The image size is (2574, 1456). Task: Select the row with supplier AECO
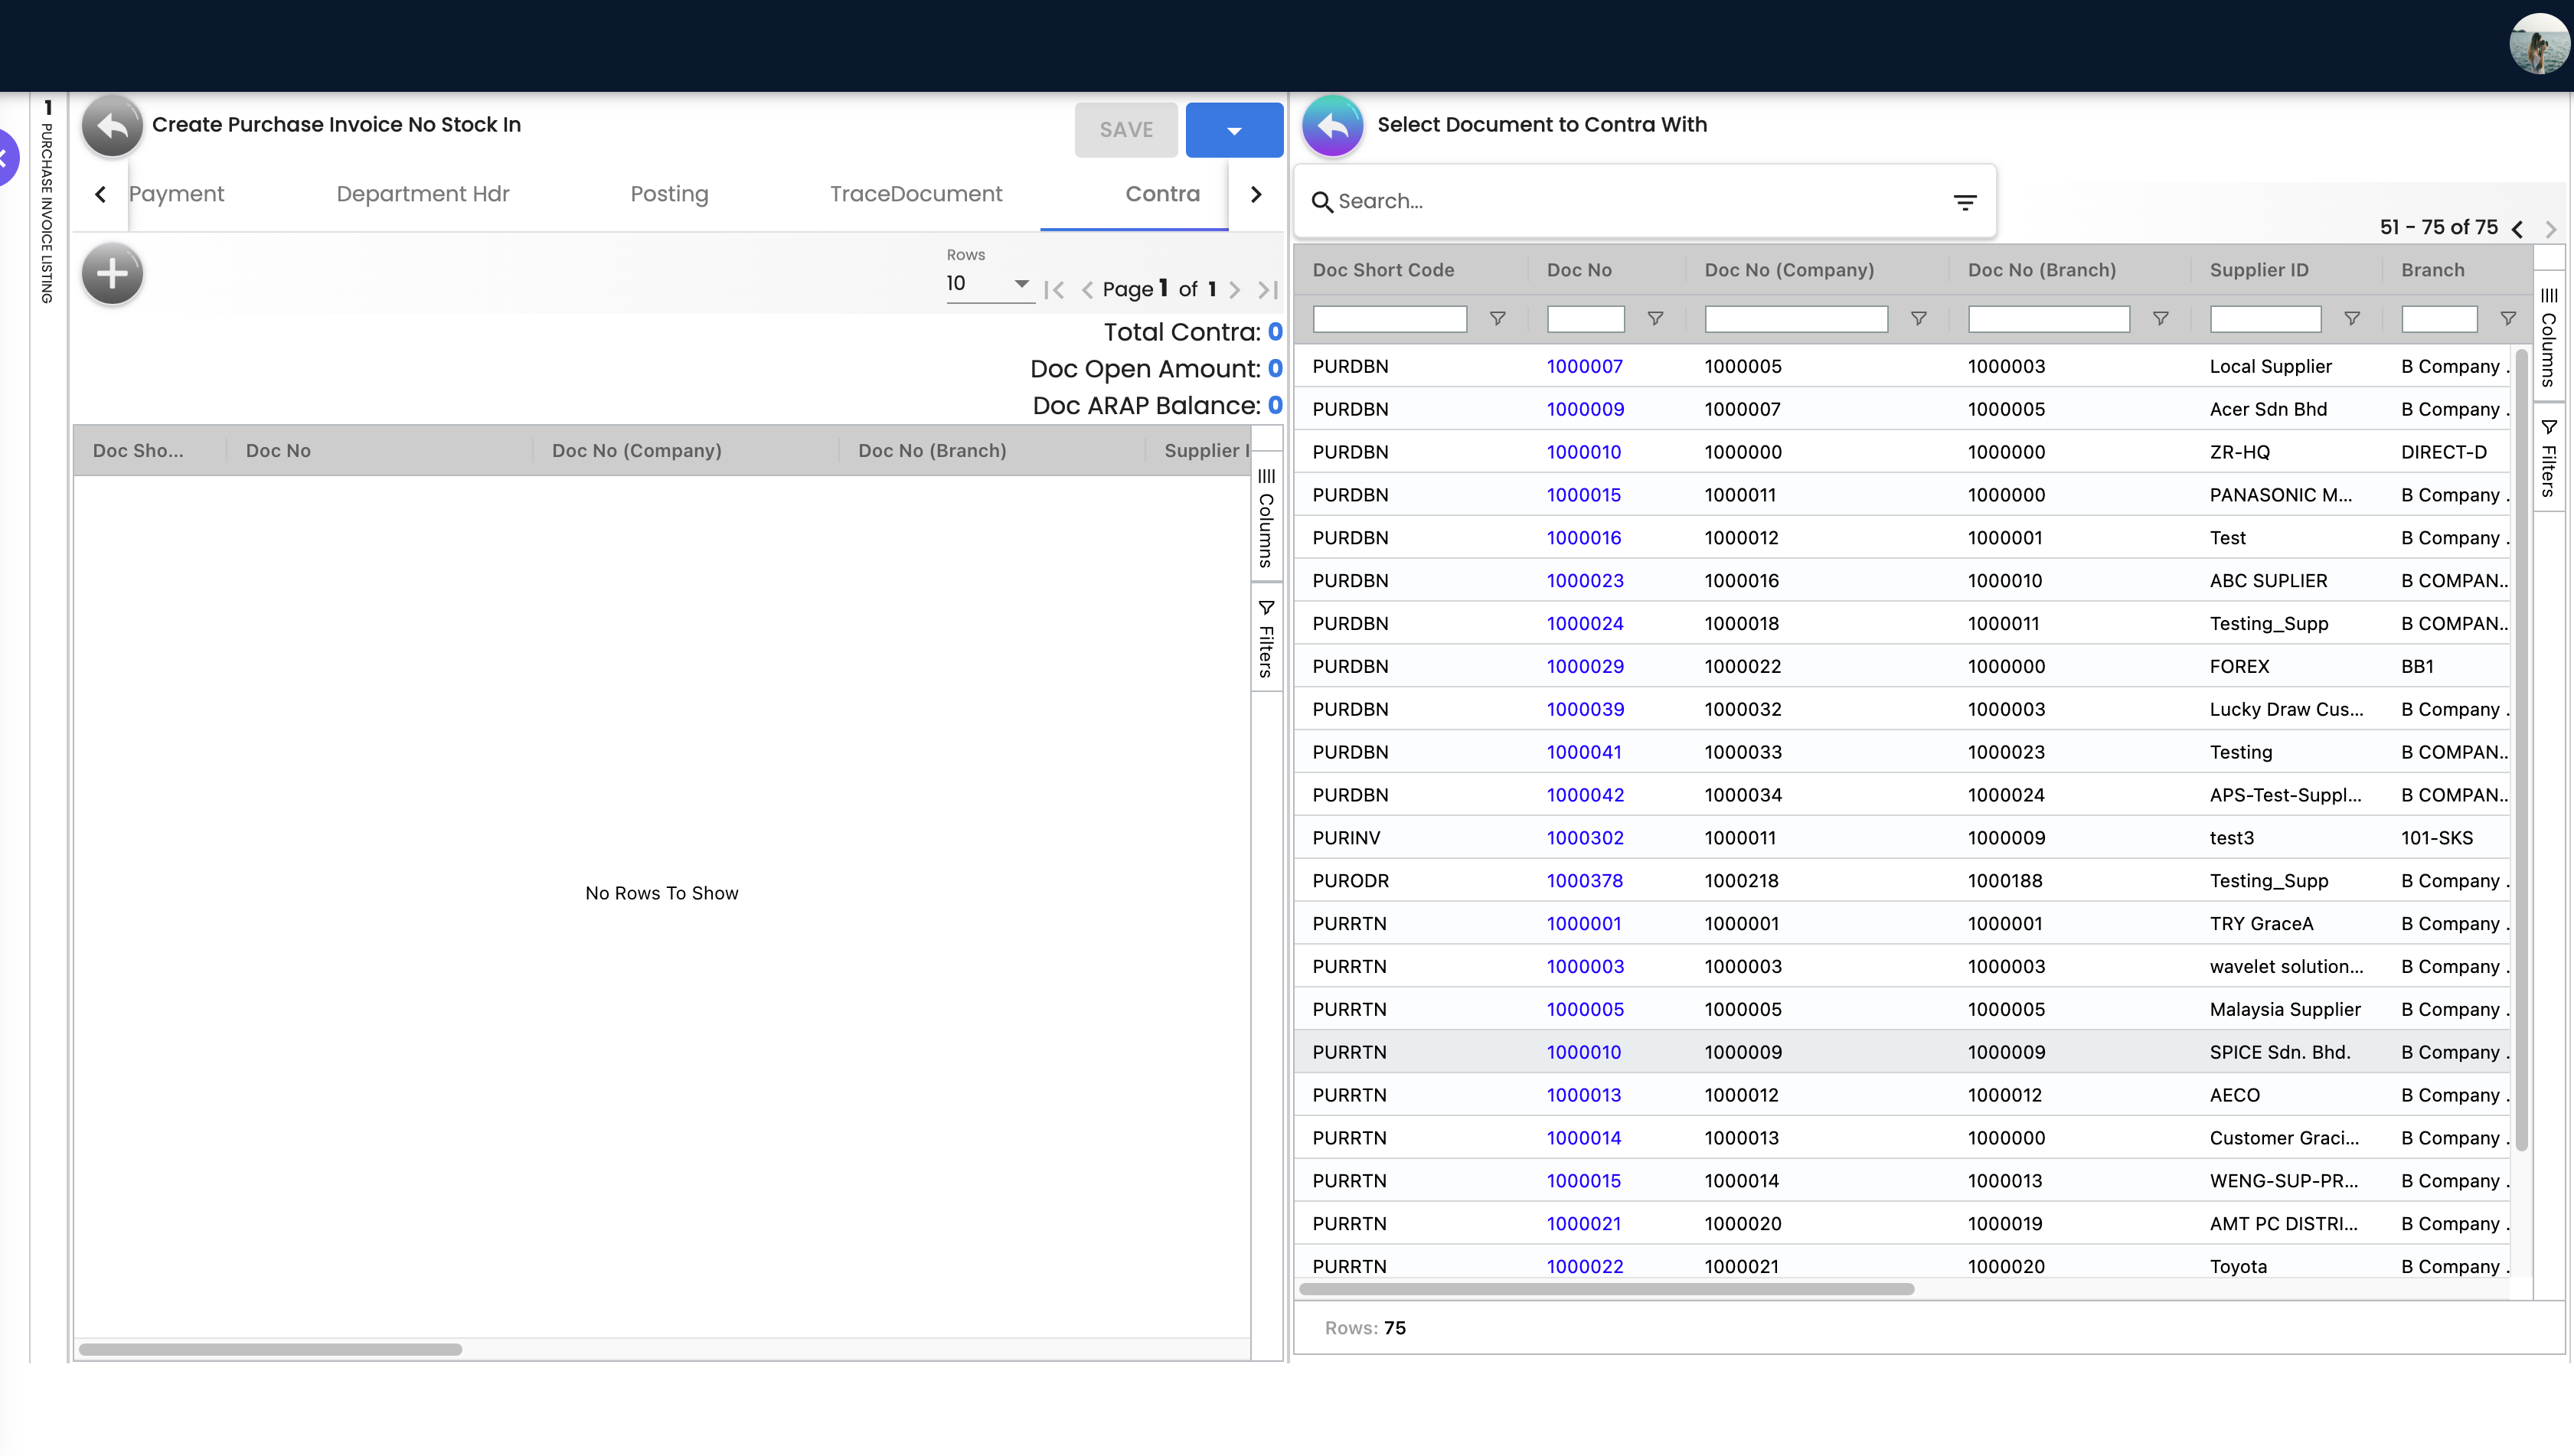(1902, 1095)
